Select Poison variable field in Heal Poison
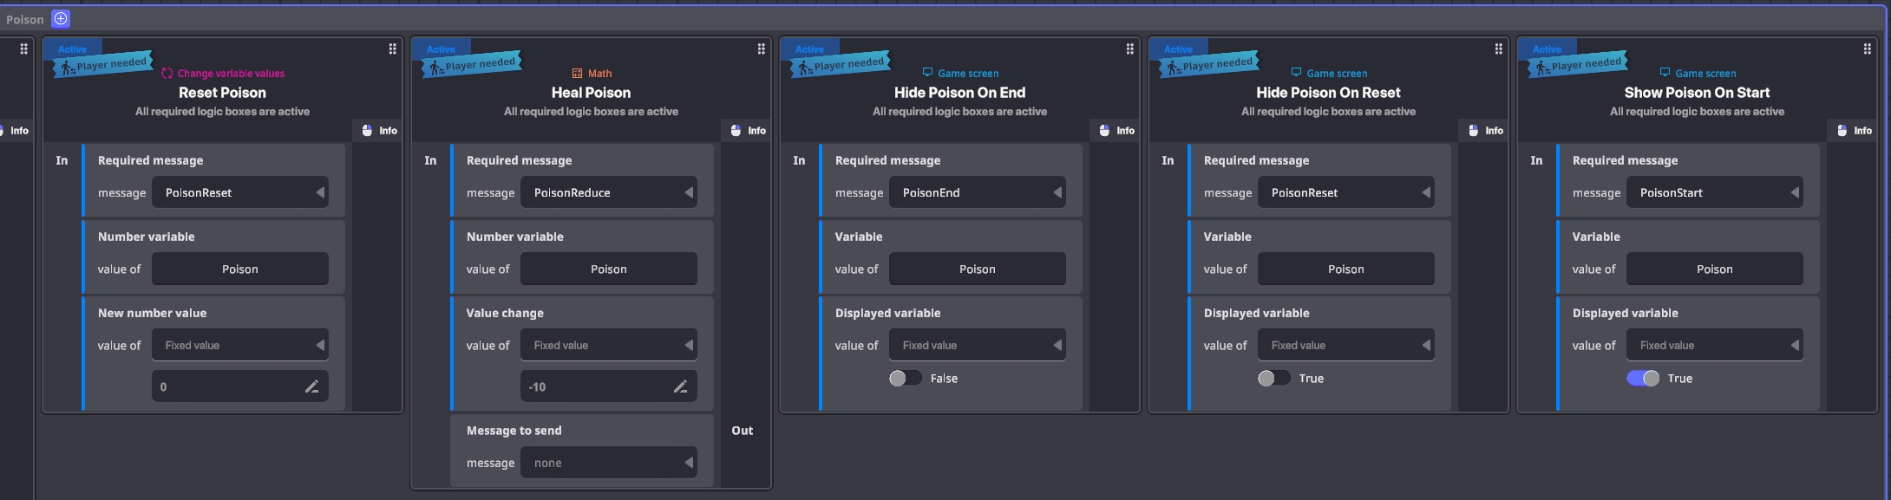Image resolution: width=1891 pixels, height=500 pixels. click(608, 269)
